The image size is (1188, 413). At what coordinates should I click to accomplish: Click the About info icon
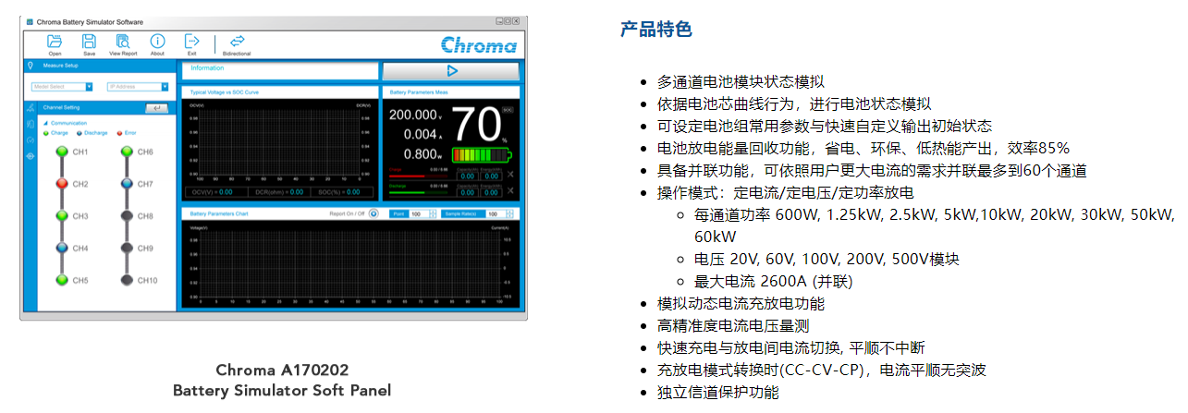[x=157, y=41]
